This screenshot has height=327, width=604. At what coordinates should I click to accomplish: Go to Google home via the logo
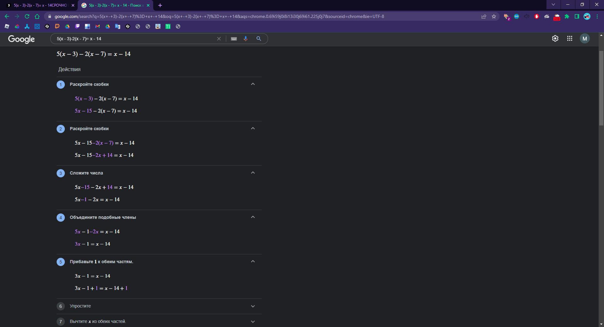click(x=21, y=39)
